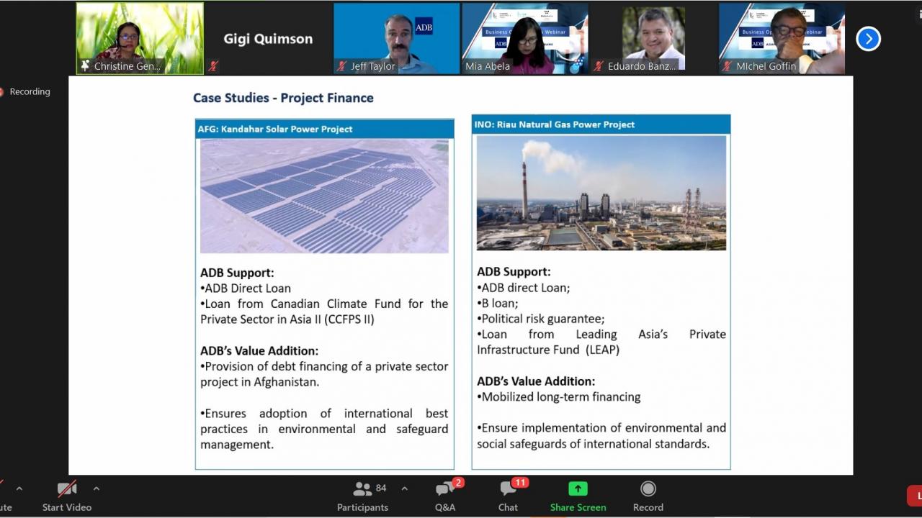922x518 pixels.
Task: Expand the Participants options caret
Action: click(404, 489)
